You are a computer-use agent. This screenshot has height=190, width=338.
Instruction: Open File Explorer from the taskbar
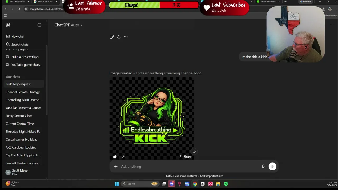pyautogui.click(x=218, y=184)
